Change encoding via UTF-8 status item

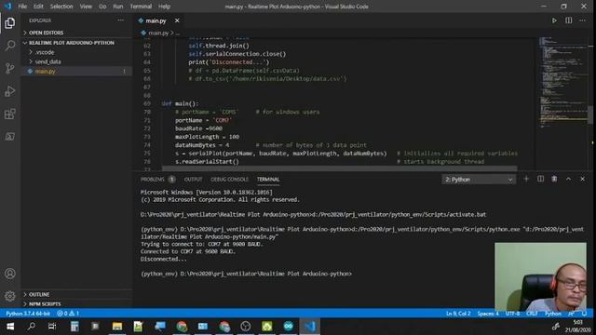513,314
